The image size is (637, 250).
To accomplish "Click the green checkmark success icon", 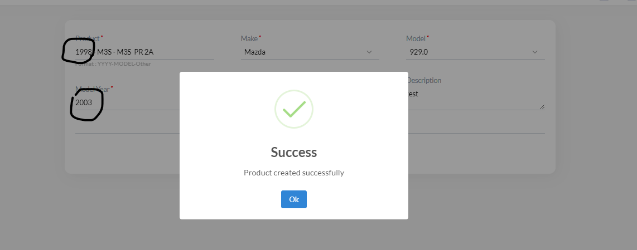I will [293, 109].
